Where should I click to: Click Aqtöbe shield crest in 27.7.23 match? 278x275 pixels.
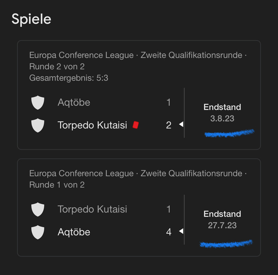(x=38, y=232)
